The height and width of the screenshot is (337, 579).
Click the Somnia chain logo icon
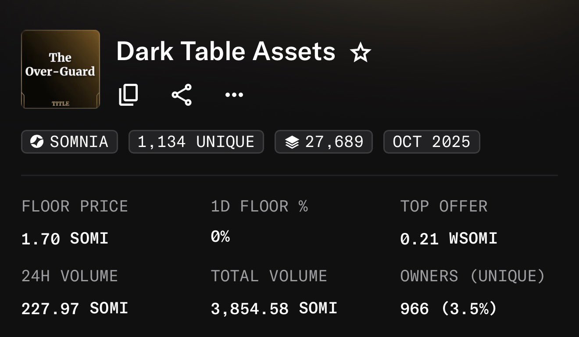(37, 142)
